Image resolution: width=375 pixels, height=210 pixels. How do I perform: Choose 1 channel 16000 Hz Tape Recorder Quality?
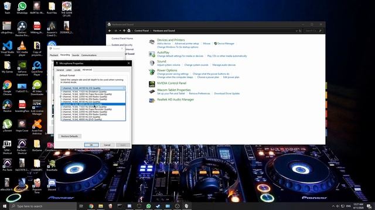pos(93,94)
